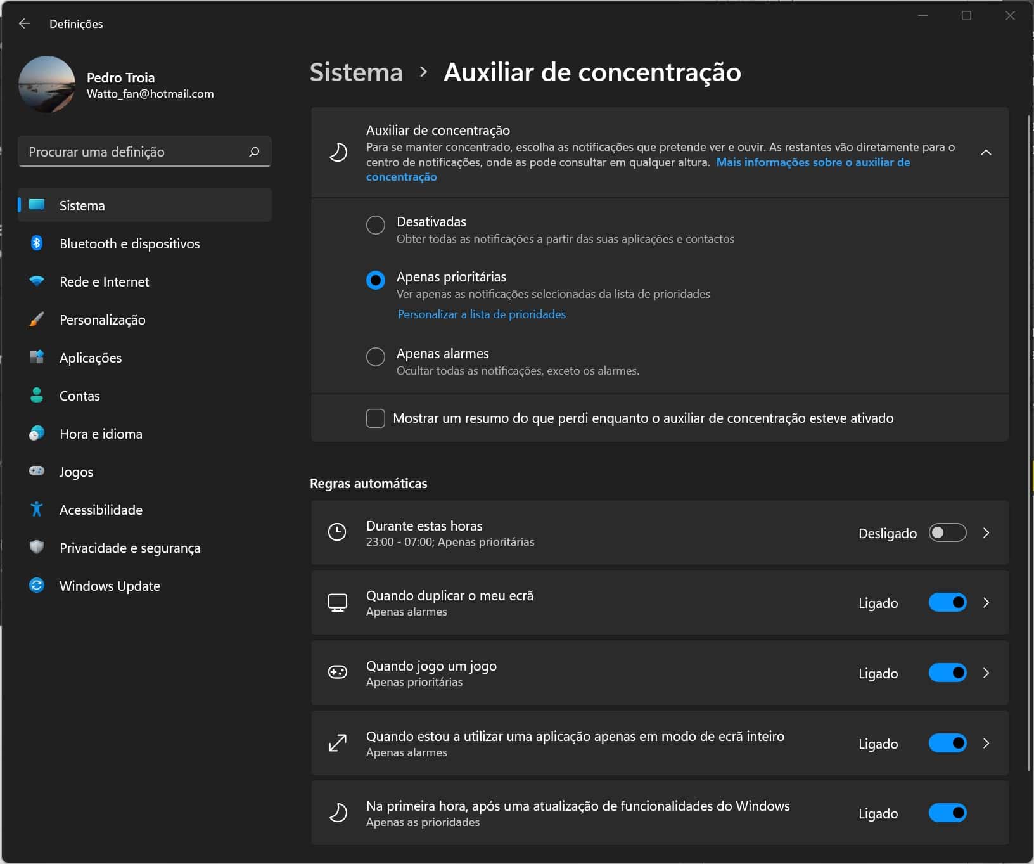This screenshot has height=864, width=1034.
Task: Click the Rede e Internet Wi-Fi icon
Action: click(x=37, y=281)
